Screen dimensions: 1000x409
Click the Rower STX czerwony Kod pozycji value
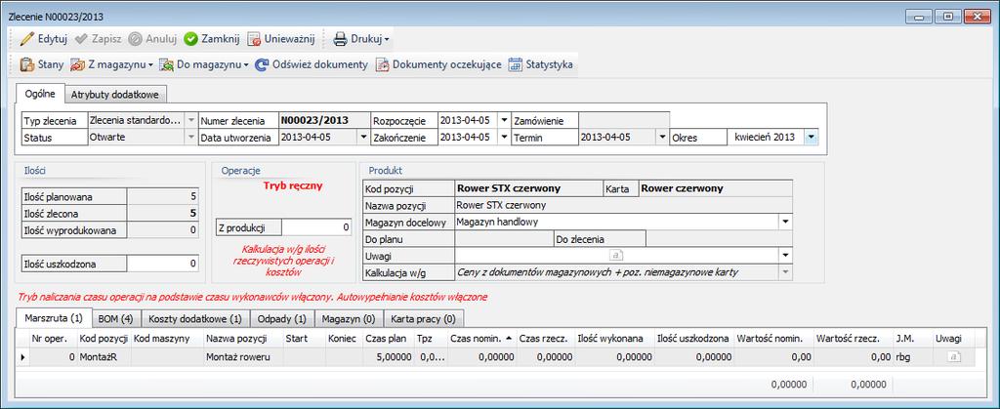pyautogui.click(x=528, y=188)
